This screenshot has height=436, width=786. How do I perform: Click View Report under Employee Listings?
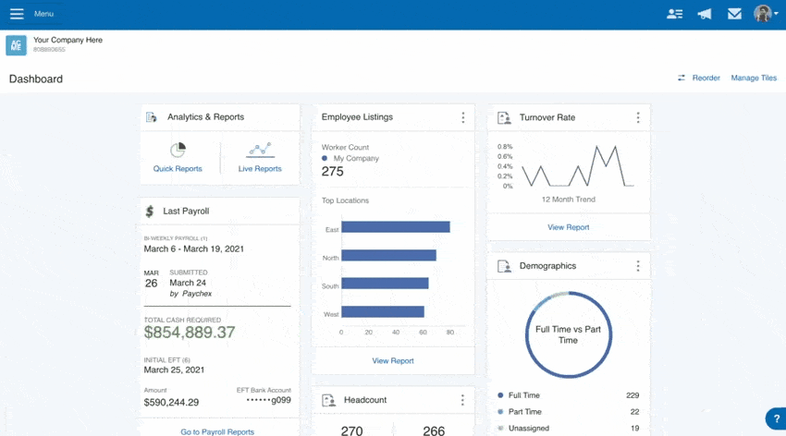coord(393,361)
